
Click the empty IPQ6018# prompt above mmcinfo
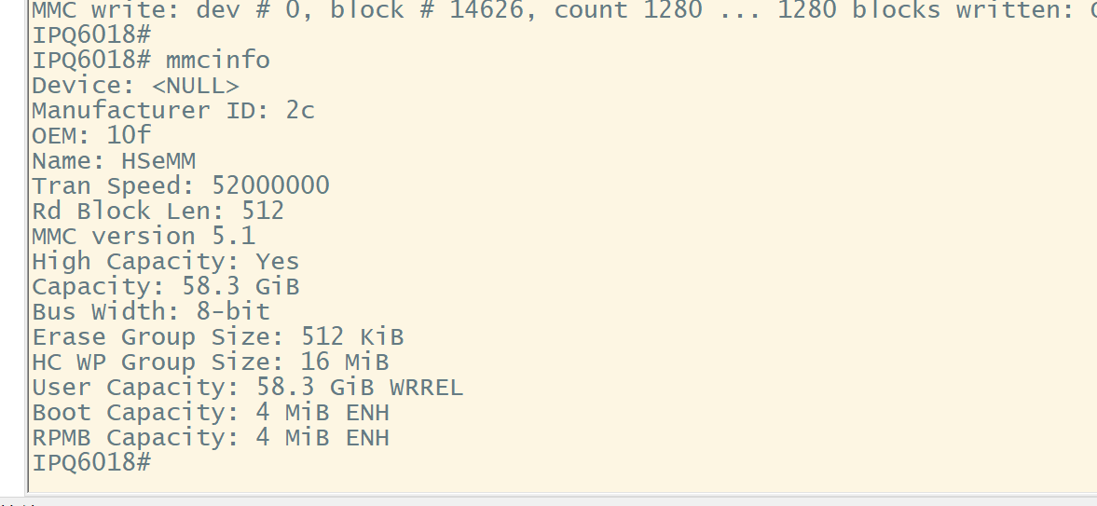[91, 35]
